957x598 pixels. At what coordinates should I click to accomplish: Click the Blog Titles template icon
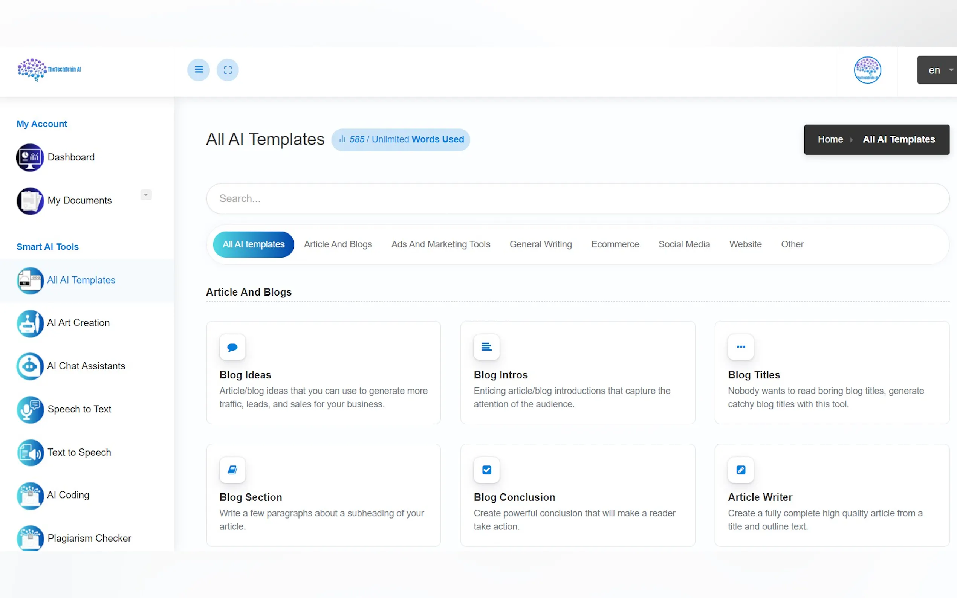[740, 347]
